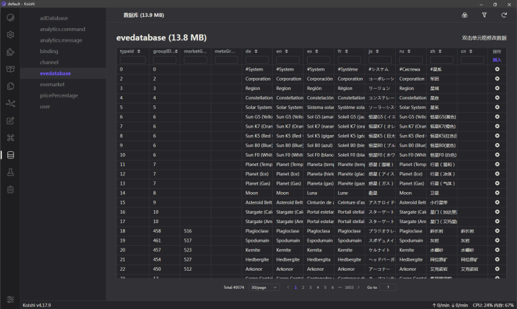This screenshot has height=309, width=517.
Task: Click the Go to page input field
Action: coord(388,287)
